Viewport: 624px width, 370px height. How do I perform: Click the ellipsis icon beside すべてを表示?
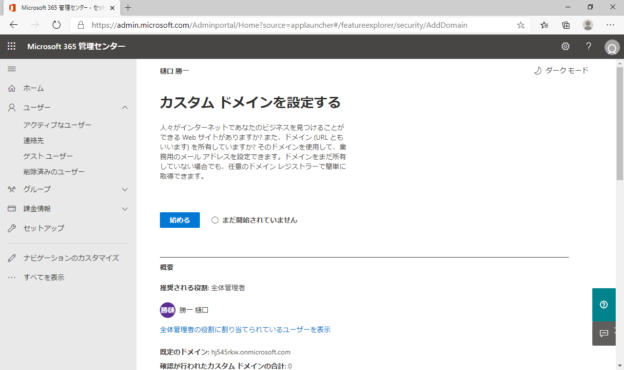12,277
